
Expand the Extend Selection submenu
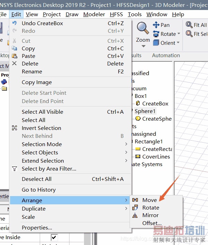tap(70, 161)
